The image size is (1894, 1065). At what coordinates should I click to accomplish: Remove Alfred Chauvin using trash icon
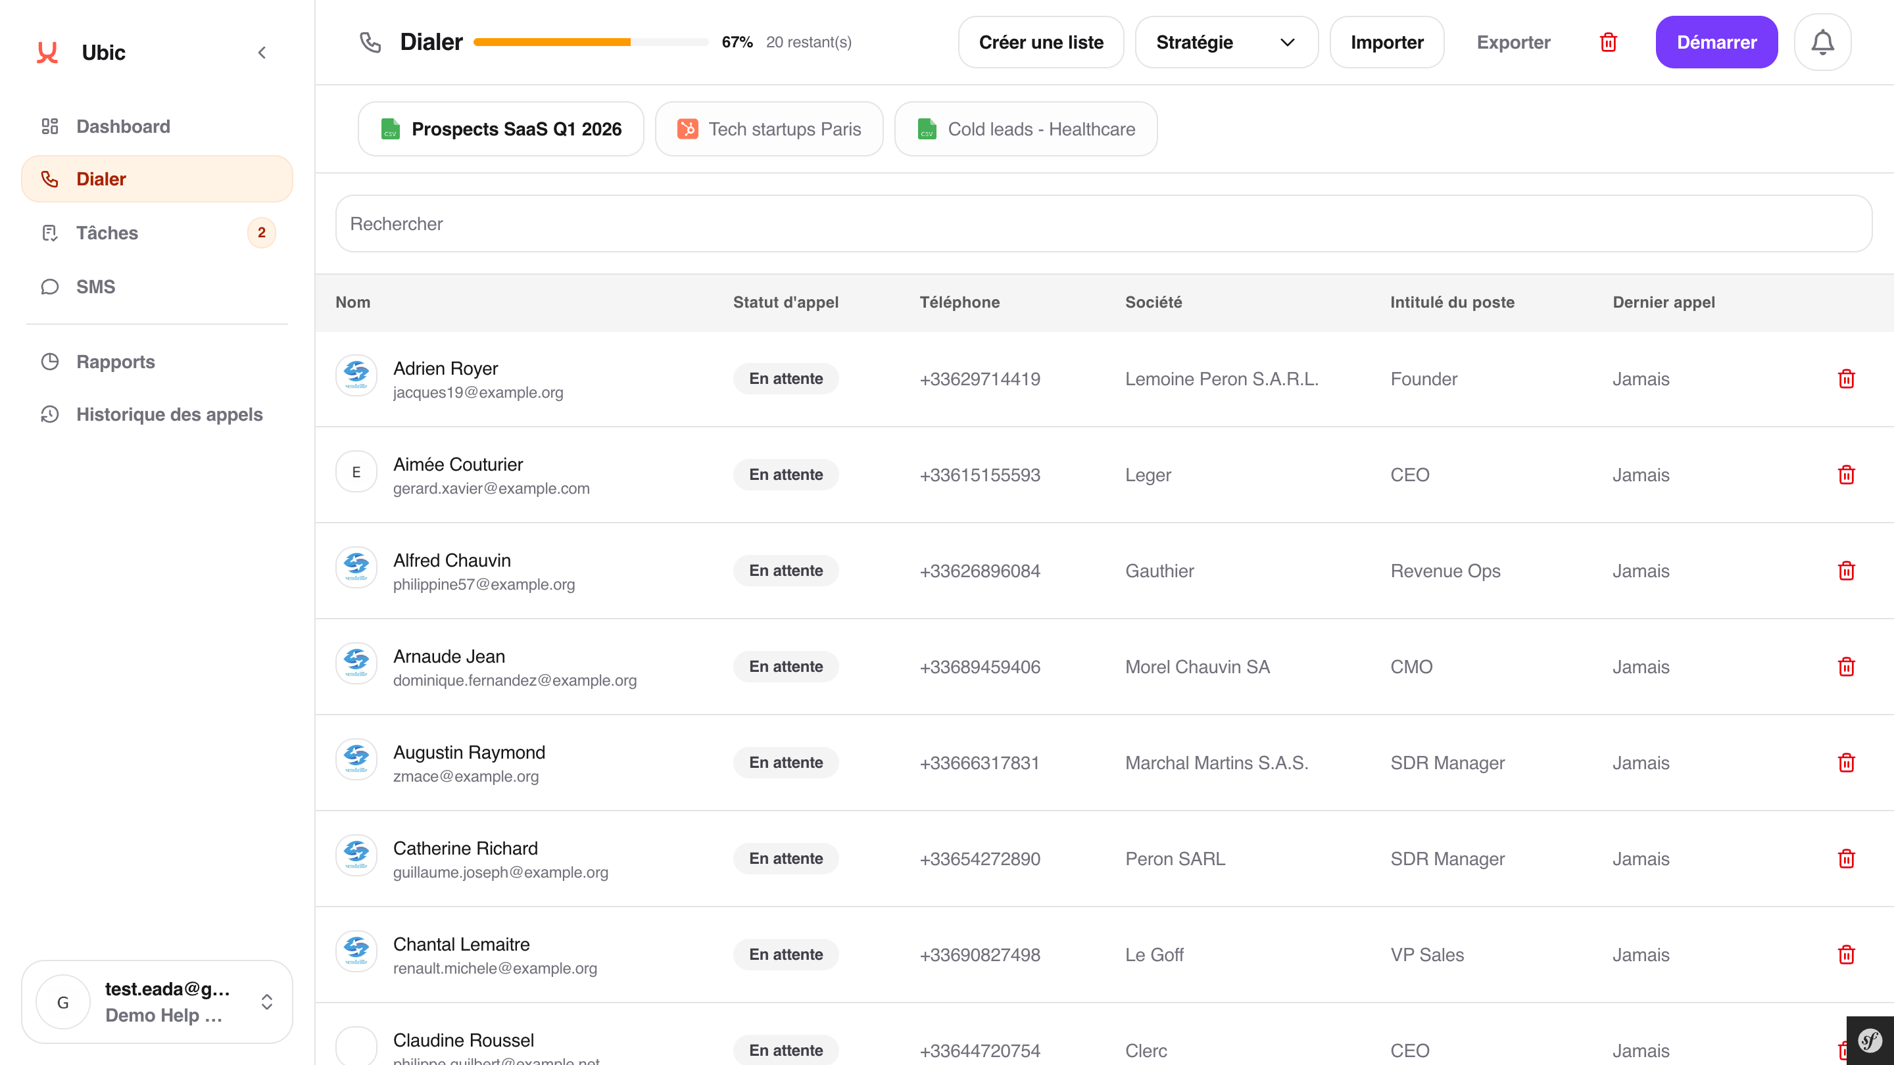click(x=1845, y=571)
